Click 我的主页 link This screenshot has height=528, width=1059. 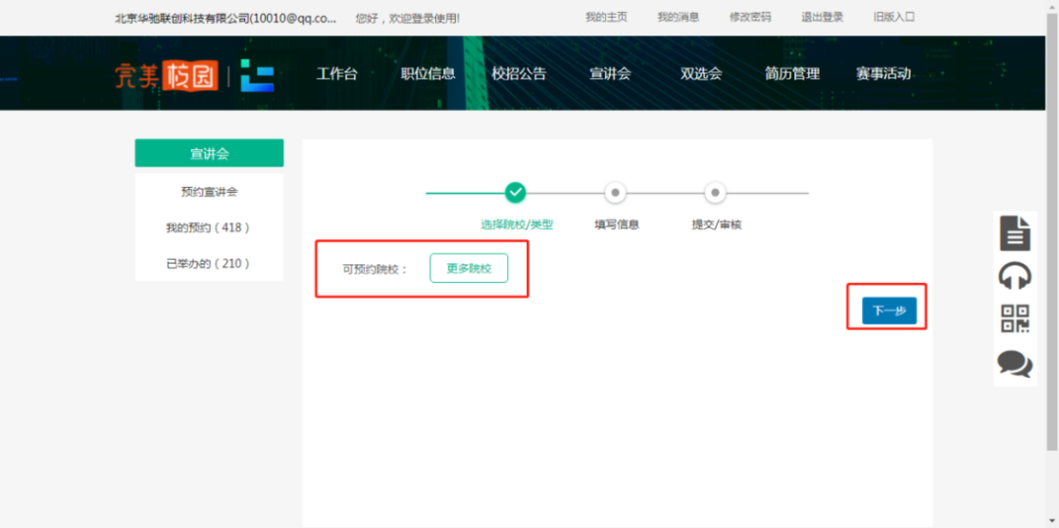click(606, 17)
